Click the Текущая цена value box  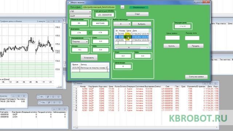pos(182,27)
